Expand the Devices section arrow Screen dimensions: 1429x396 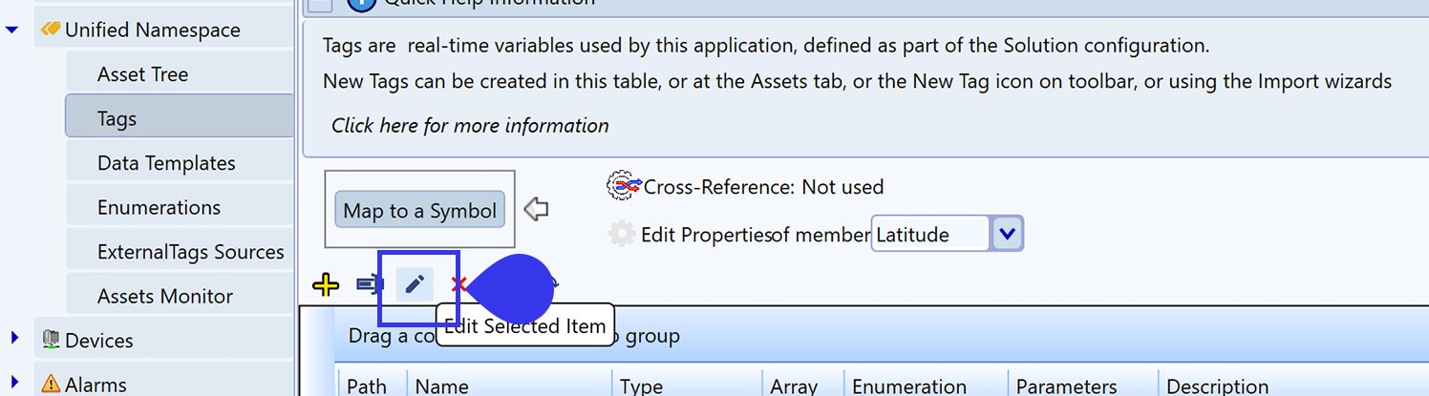click(x=13, y=338)
